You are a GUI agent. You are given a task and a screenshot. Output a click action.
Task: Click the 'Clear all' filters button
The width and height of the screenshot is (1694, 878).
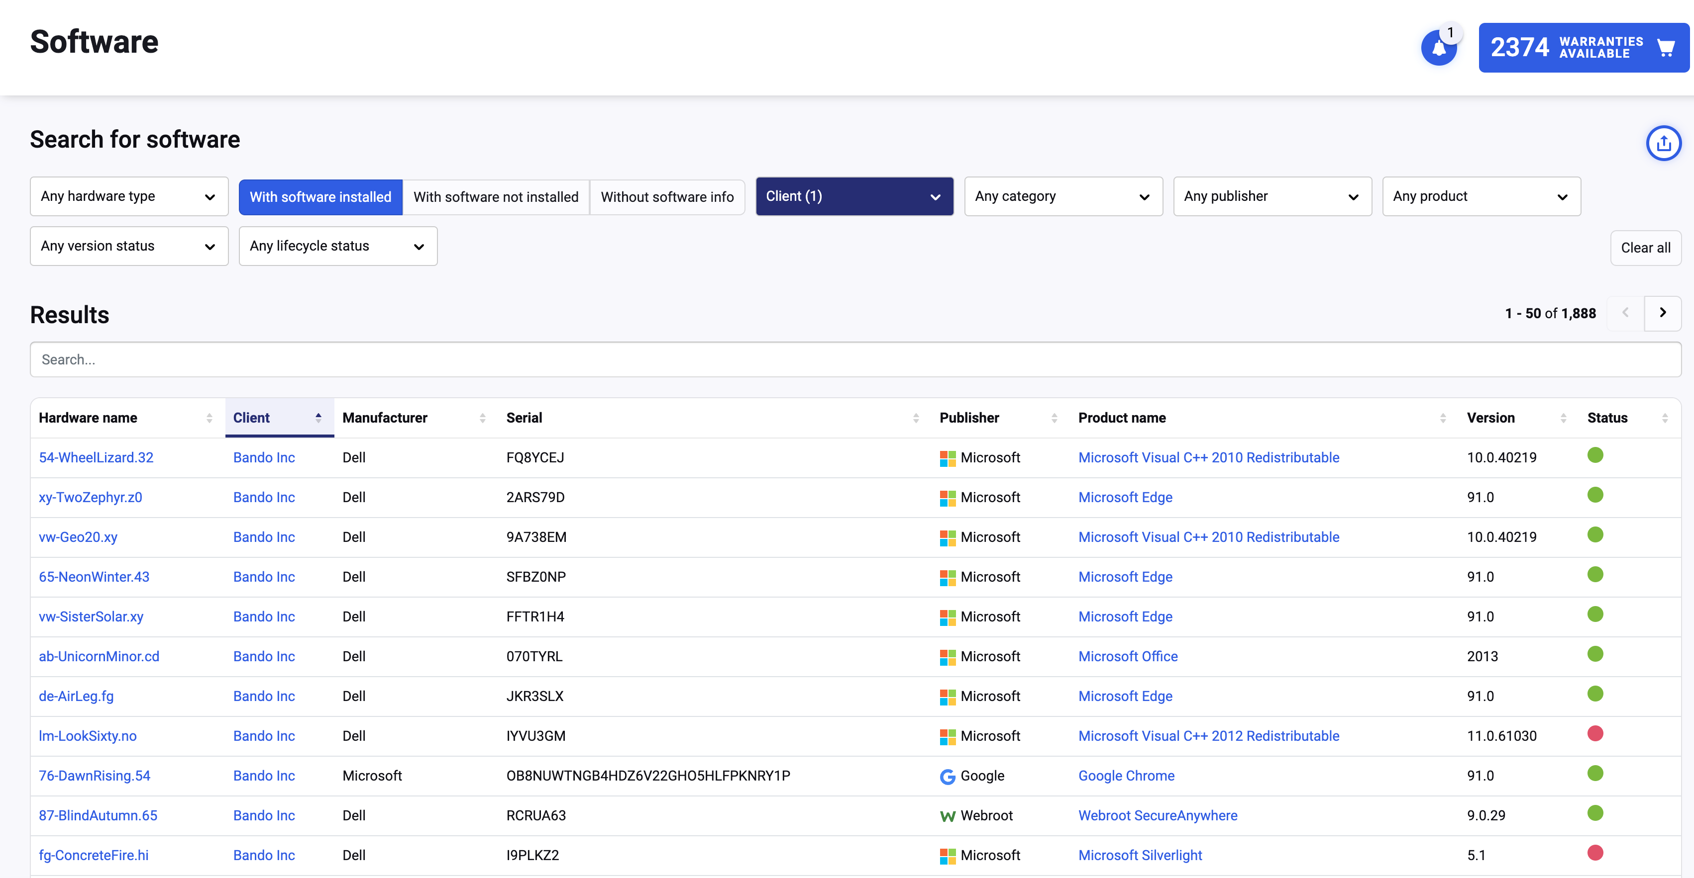pos(1645,248)
